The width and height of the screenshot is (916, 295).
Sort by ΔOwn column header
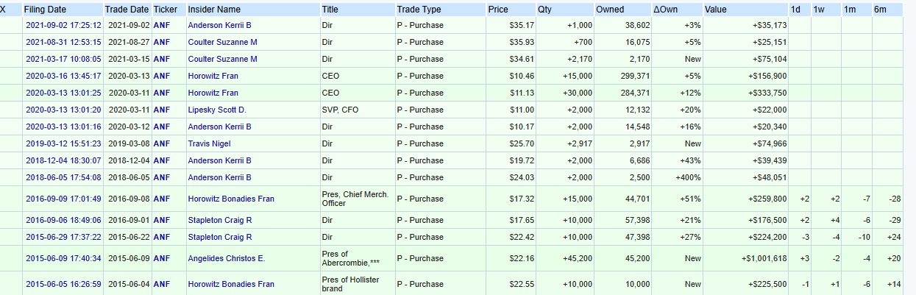pyautogui.click(x=666, y=10)
